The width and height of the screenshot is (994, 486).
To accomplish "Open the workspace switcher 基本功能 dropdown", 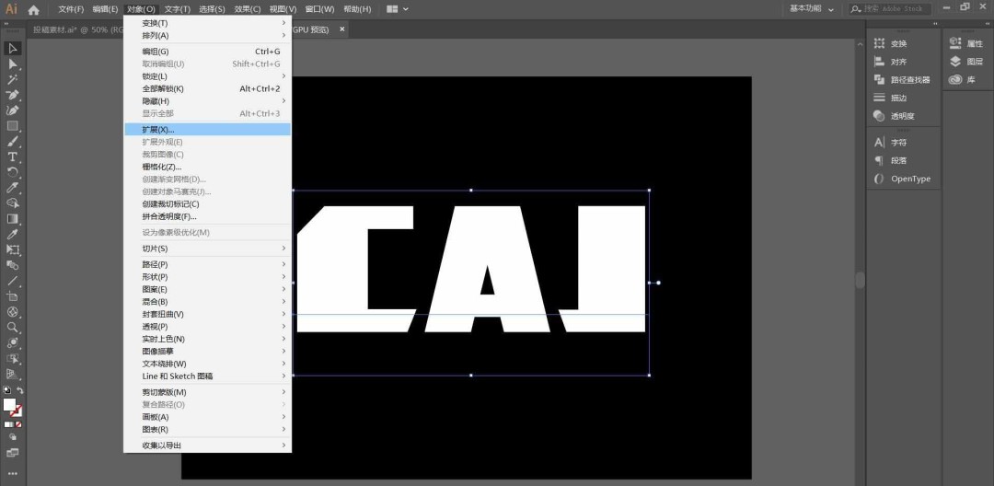I will tap(812, 9).
